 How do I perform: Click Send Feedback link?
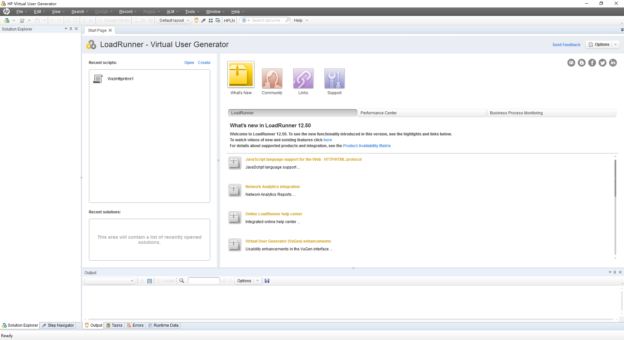566,45
